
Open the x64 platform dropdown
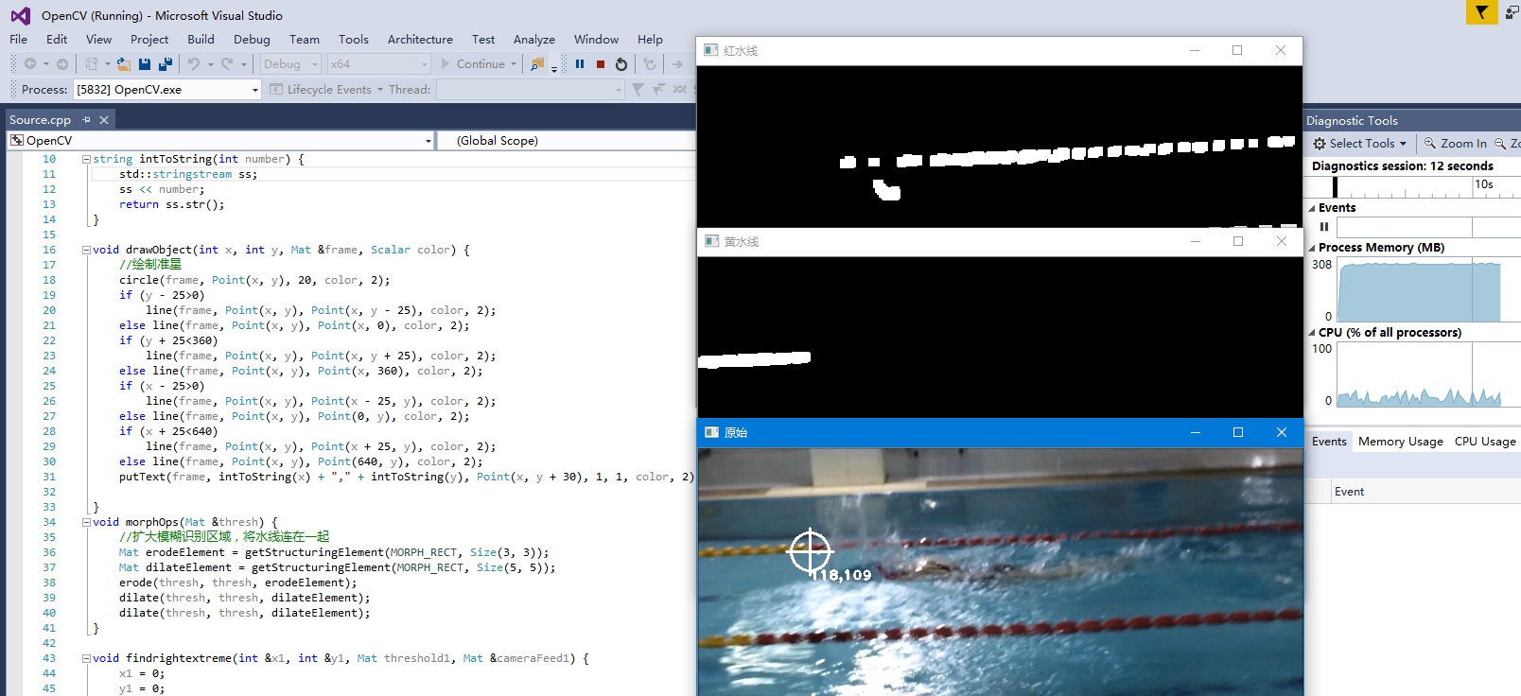pos(378,64)
